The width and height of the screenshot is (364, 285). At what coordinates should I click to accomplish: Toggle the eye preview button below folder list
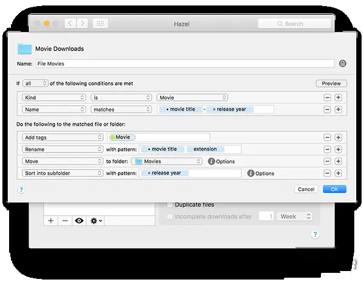(79, 221)
